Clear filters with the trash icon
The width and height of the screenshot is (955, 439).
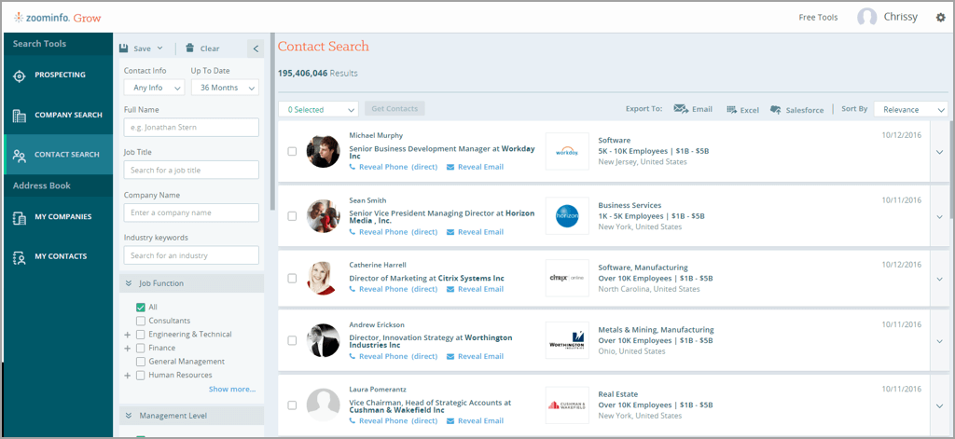coord(190,48)
